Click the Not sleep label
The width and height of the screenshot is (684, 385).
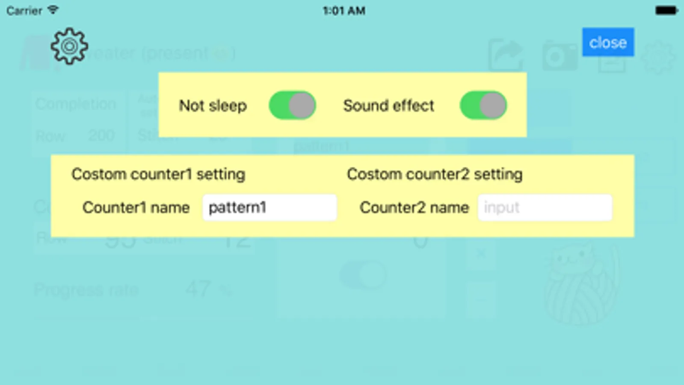[213, 106]
